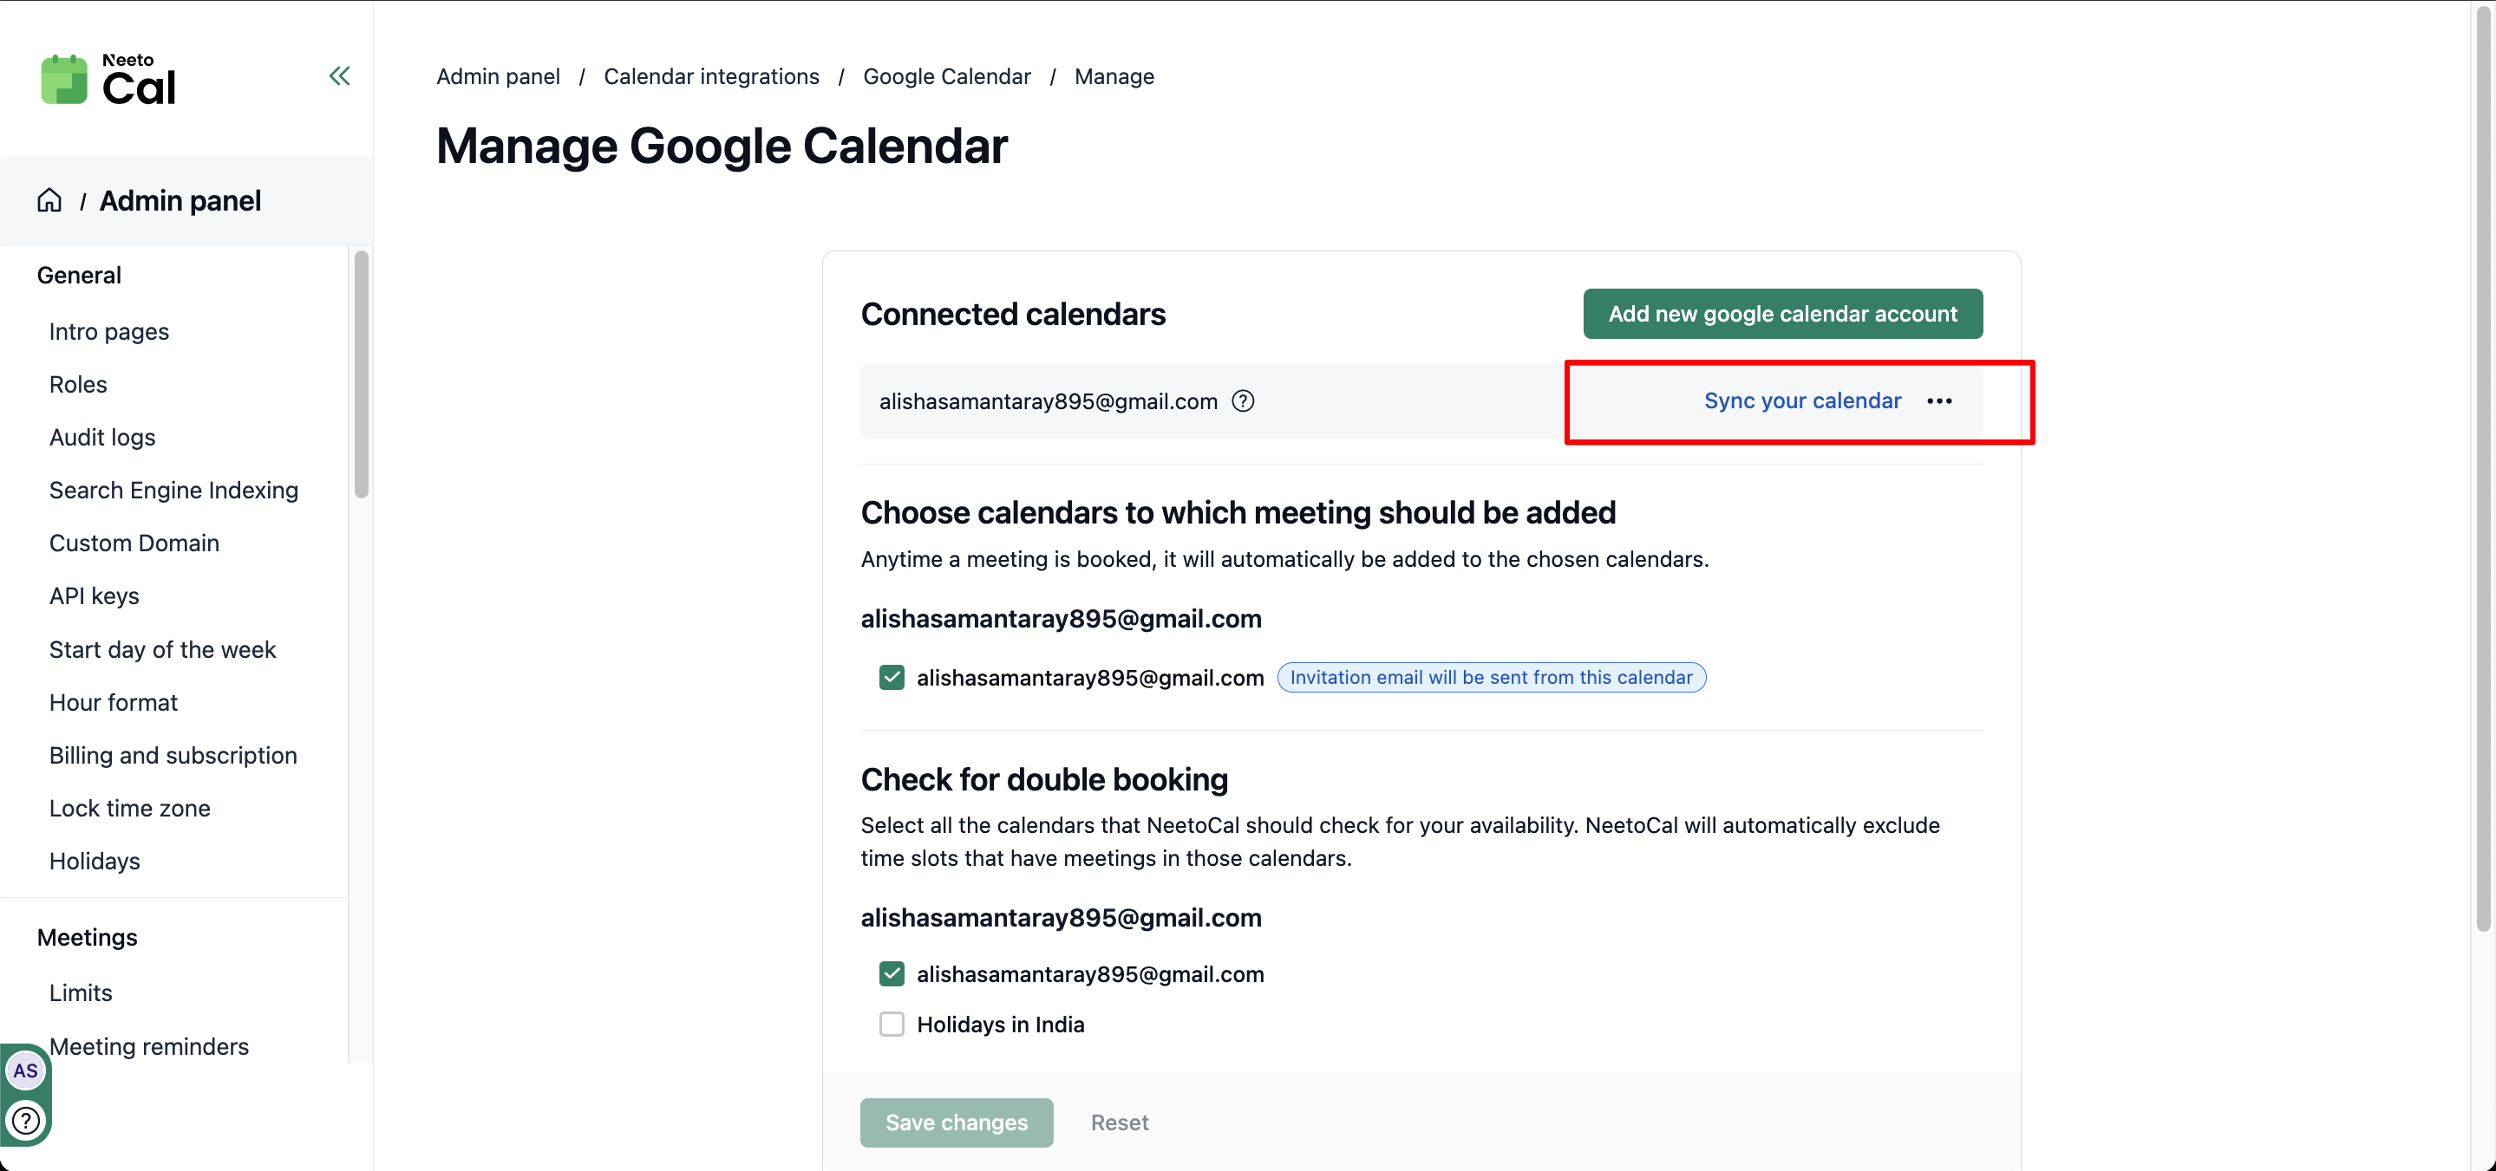Viewport: 2496px width, 1171px height.
Task: Open Billing and subscription
Action: pyautogui.click(x=173, y=756)
